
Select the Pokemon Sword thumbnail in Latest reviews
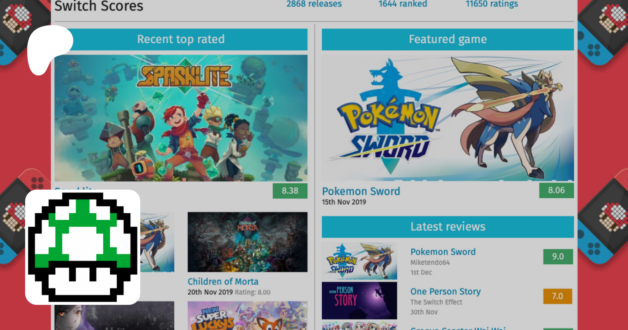[x=359, y=261]
